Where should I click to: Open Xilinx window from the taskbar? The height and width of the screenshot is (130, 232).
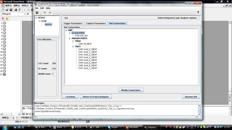(x=60, y=127)
